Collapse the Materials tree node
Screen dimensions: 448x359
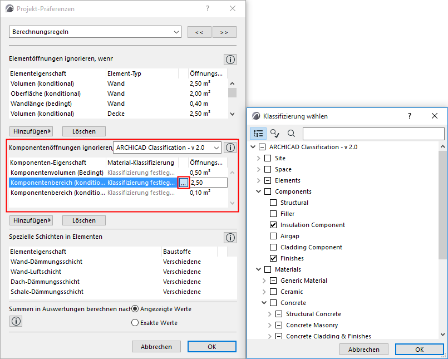tap(259, 269)
